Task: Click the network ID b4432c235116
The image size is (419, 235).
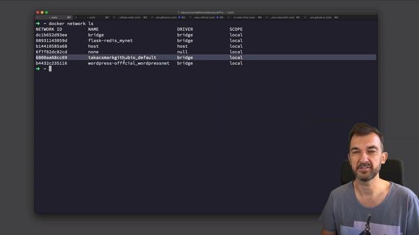Action: [x=51, y=63]
